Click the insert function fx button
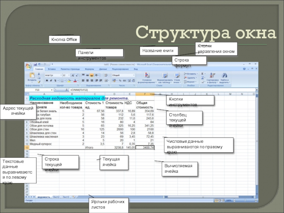284x213 pixels. (67, 90)
